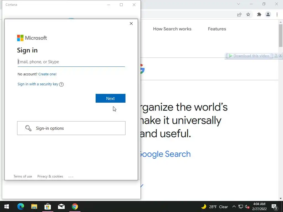Open File Explorer from taskbar
This screenshot has height=212, width=283.
click(34, 206)
